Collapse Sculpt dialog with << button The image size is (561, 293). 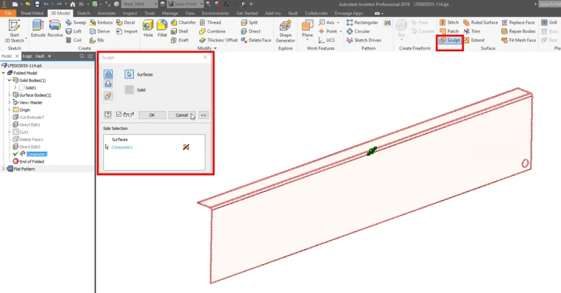tap(203, 115)
